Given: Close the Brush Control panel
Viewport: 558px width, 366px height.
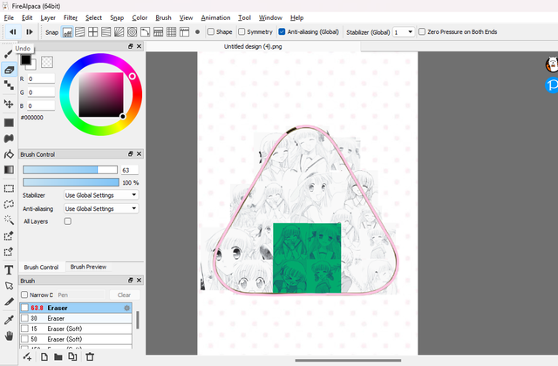Looking at the screenshot, I should (139, 154).
